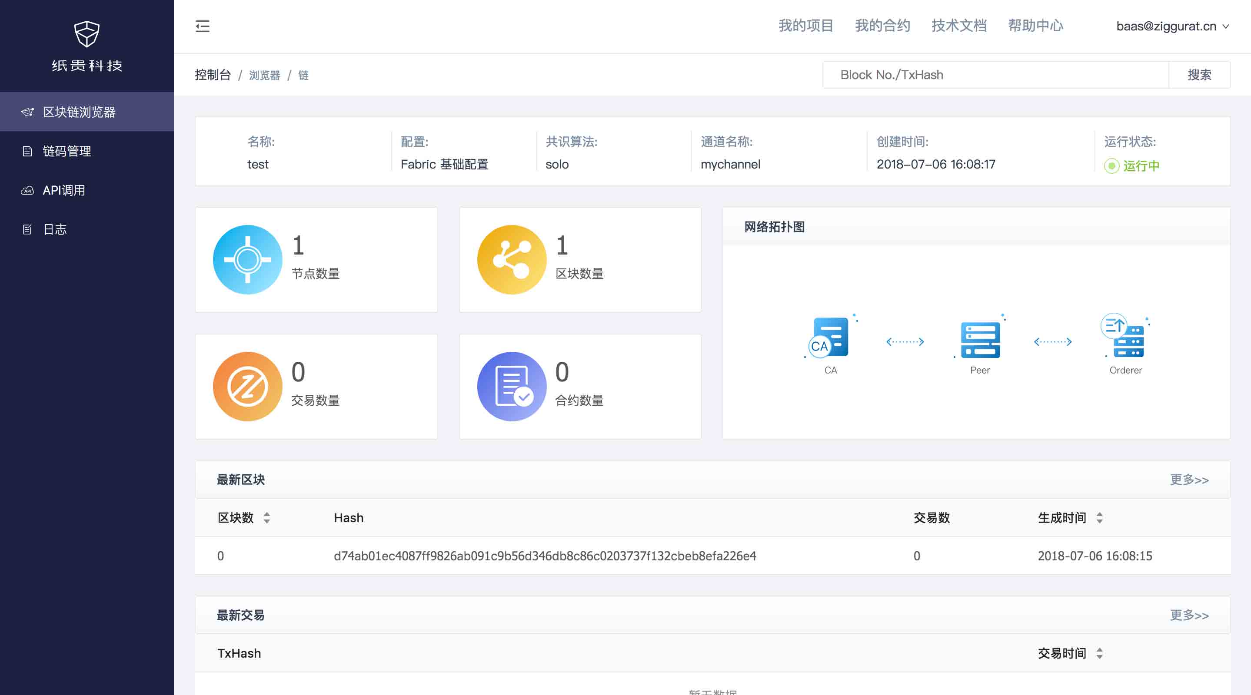The image size is (1251, 695).
Task: Collapse the sidebar using the menu fold icon
Action: [203, 26]
